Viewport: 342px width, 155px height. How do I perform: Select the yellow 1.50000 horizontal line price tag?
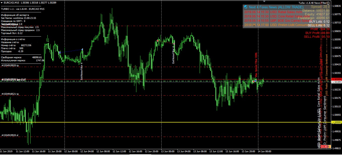pos(336,122)
